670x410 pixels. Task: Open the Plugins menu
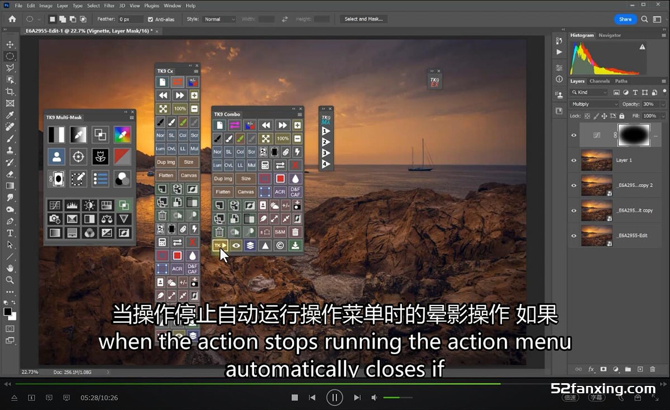[152, 6]
